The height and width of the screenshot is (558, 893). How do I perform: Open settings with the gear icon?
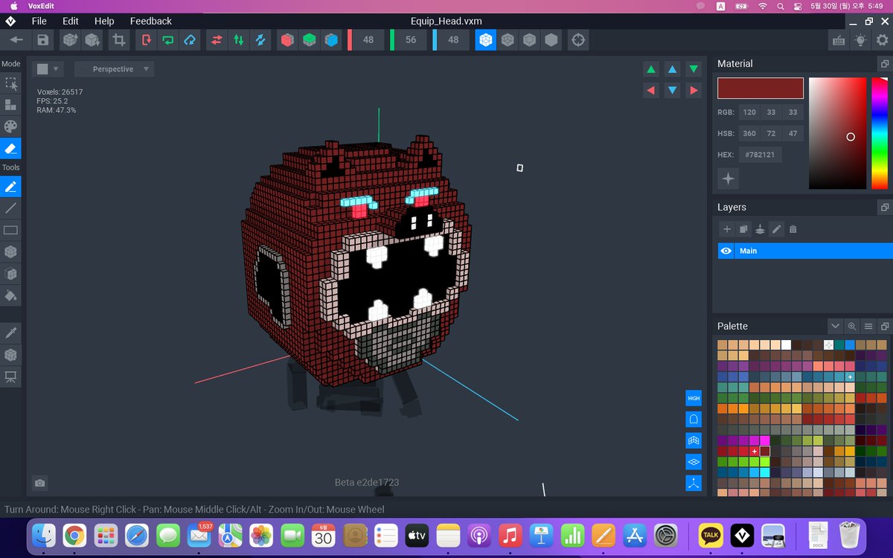point(882,40)
